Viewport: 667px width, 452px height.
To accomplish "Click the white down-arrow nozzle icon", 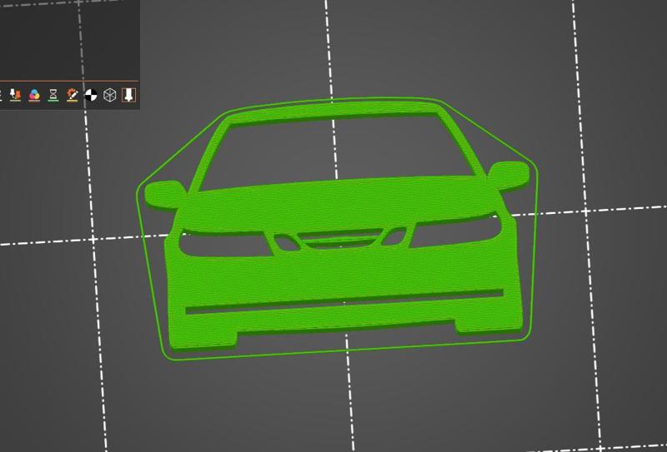I will click(129, 95).
